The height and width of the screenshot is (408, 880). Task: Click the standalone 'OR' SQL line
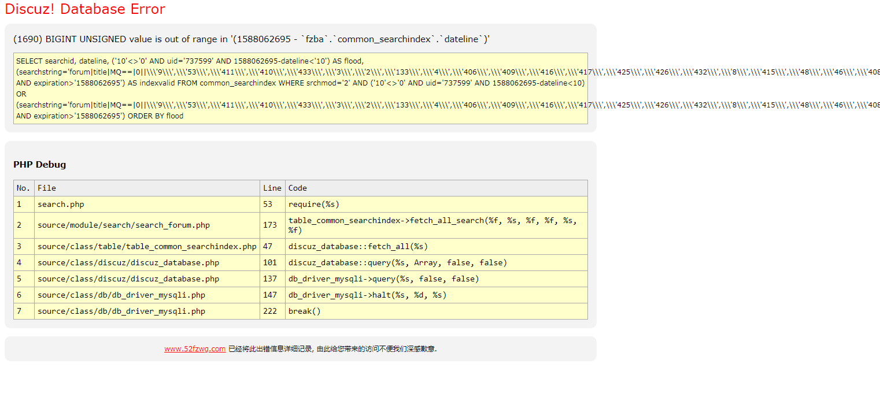(21, 94)
